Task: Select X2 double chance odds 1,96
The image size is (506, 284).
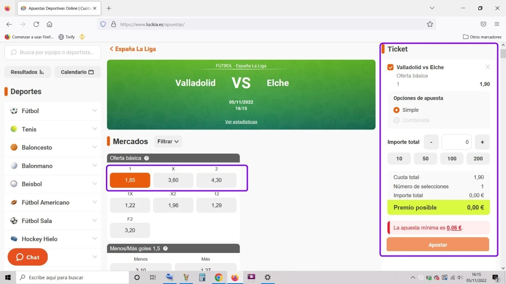Action: click(x=173, y=205)
